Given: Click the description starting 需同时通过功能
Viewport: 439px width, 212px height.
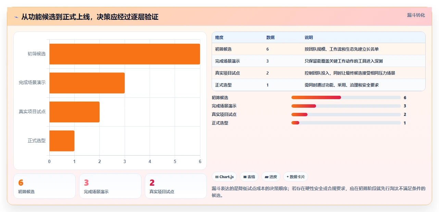Looking at the screenshot, I should 341,85.
